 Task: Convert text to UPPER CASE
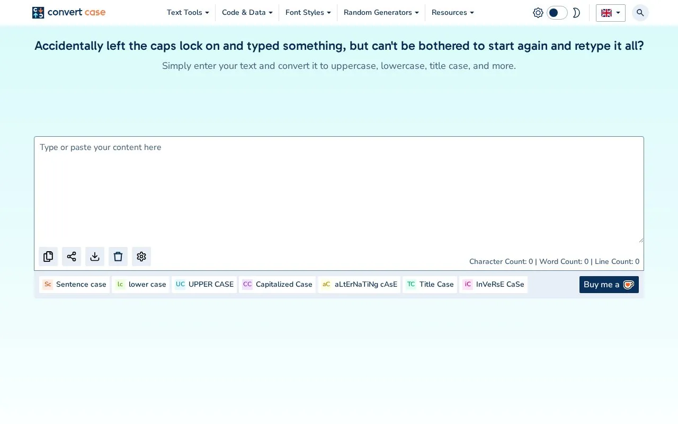click(204, 285)
